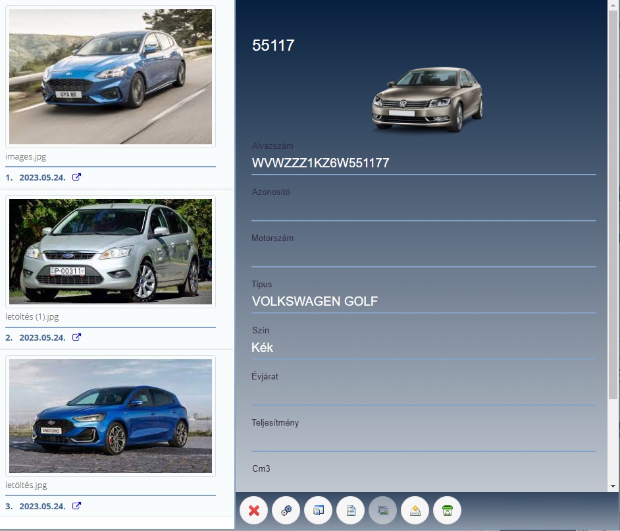620x531 pixels.
Task: Open the images.jpg blue Ford thumbnail
Action: [x=111, y=77]
